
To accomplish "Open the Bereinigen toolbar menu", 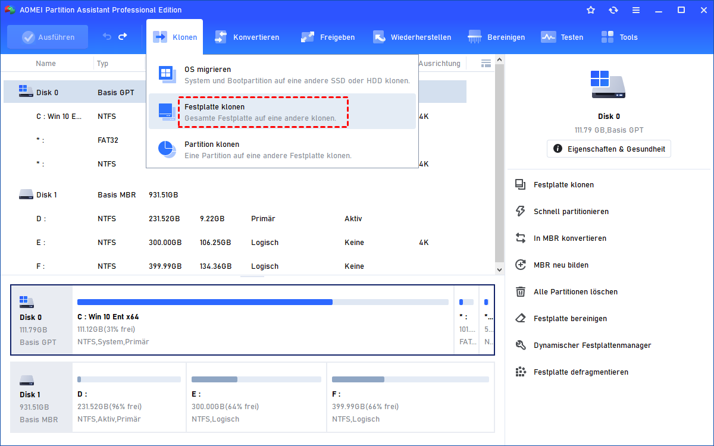I will pos(497,37).
